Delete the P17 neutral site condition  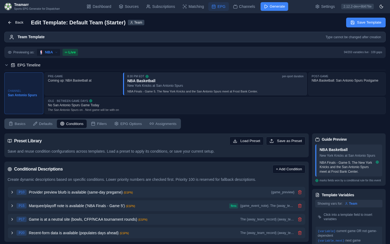point(300,219)
